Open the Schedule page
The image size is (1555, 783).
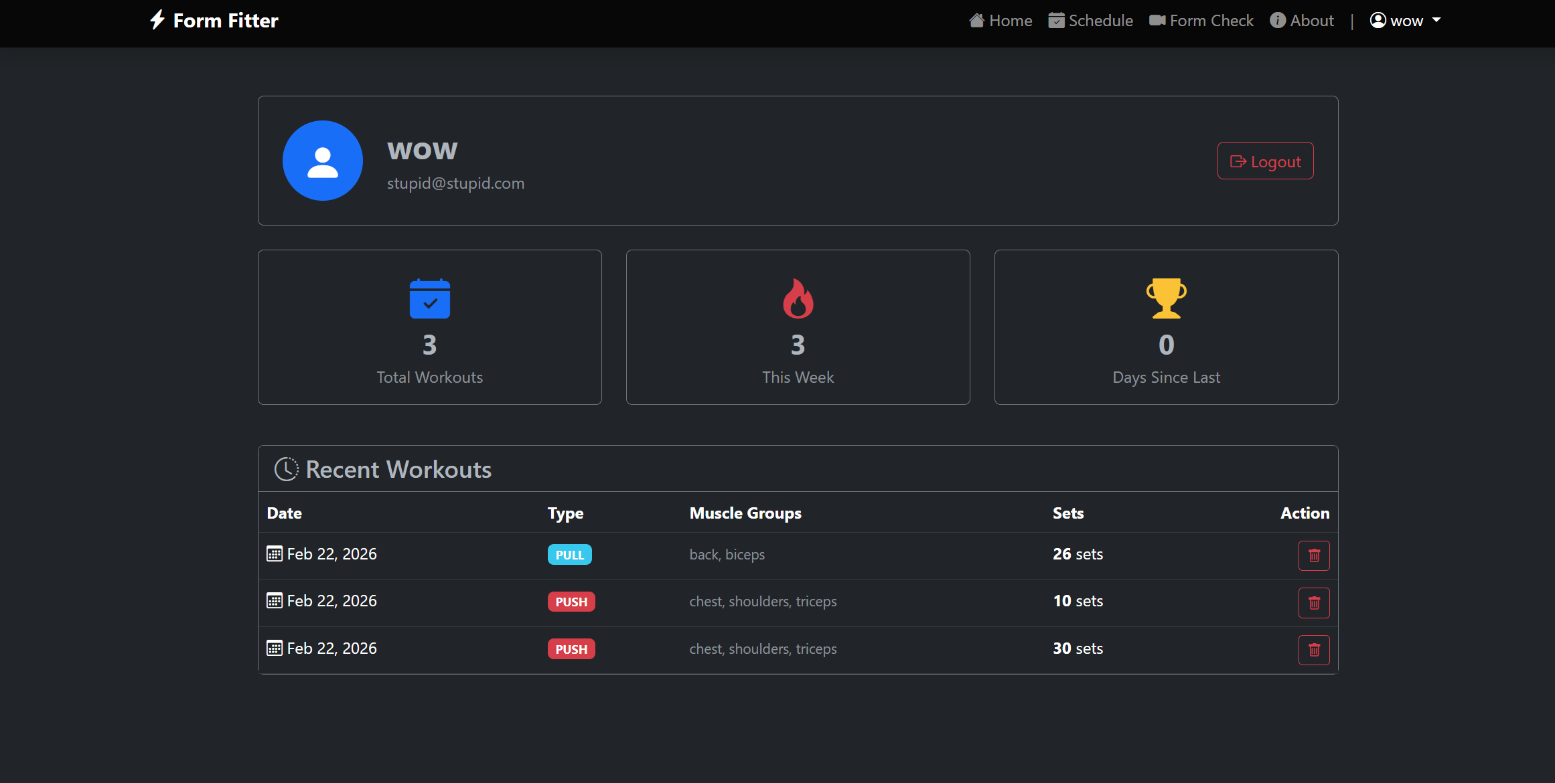pyautogui.click(x=1091, y=21)
